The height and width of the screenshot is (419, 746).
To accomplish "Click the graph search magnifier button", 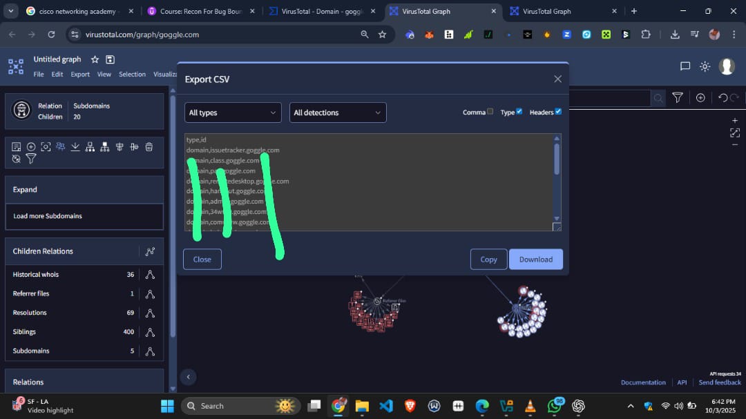I will coord(658,98).
